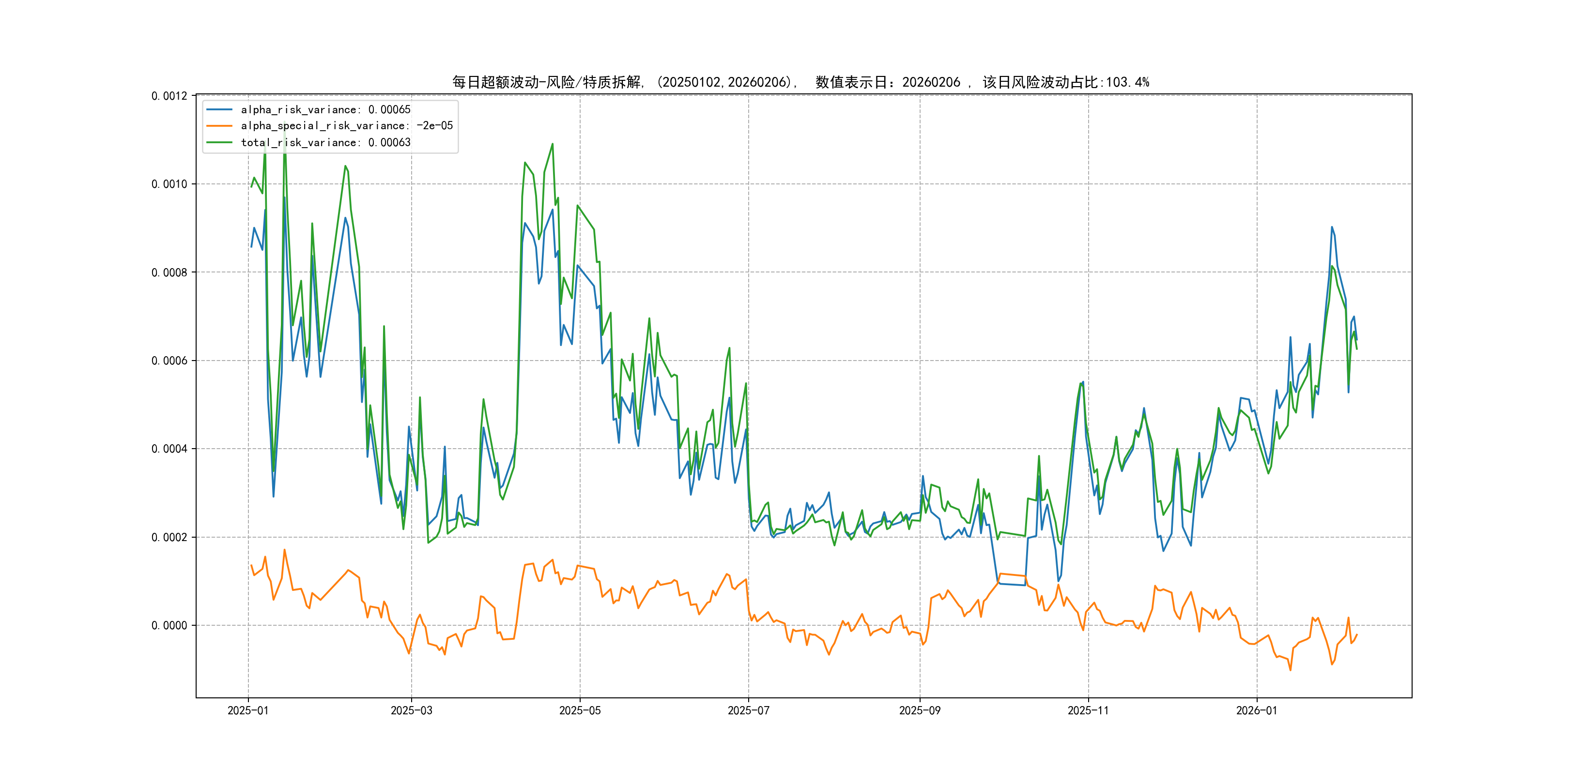This screenshot has width=1569, height=784.
Task: Select the alpha_risk_variance: 0.00065 legend label
Action: point(325,109)
